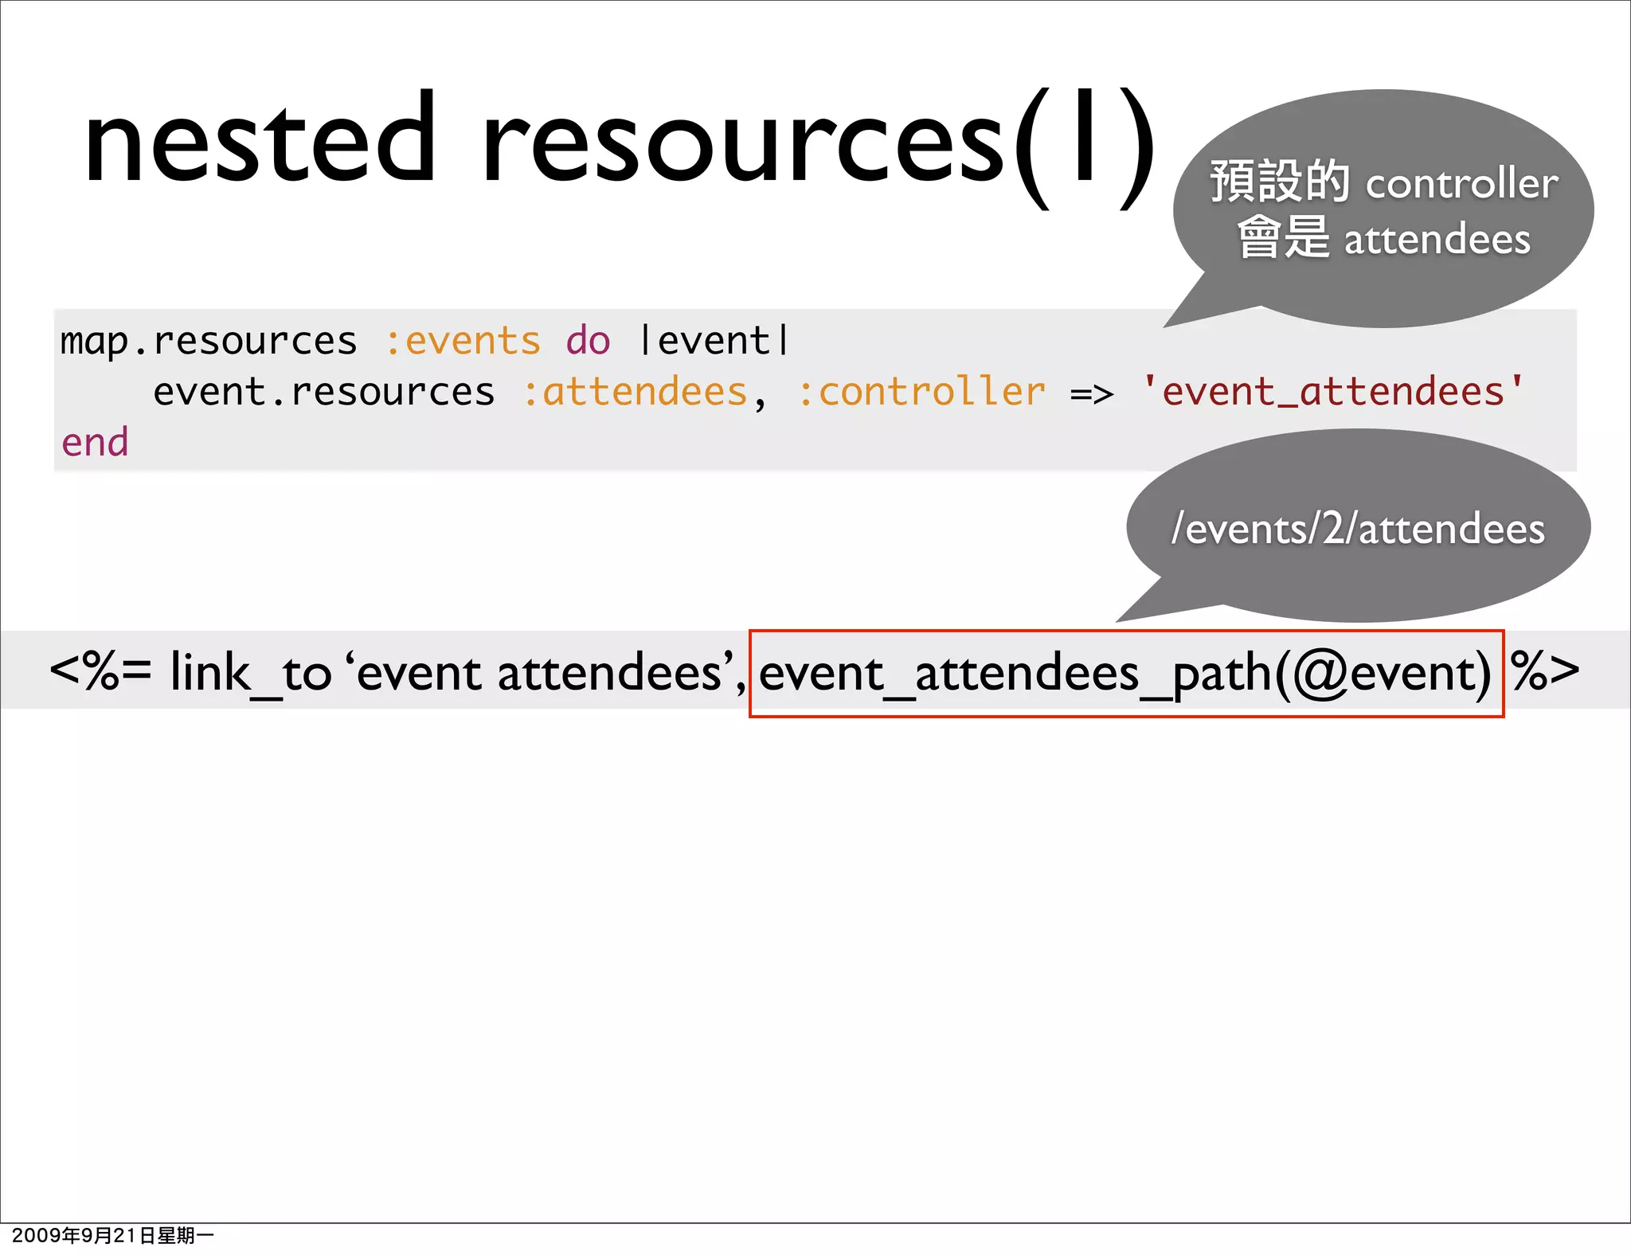
Task: Click the red 'event_attendees' string literal
Action: pyautogui.click(x=1332, y=392)
